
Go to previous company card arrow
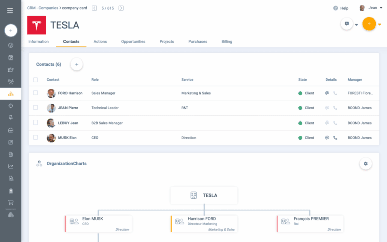tap(94, 8)
